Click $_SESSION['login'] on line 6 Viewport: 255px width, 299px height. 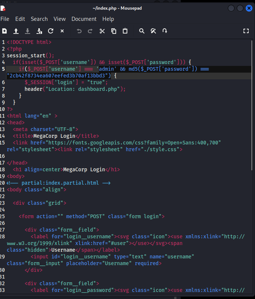click(51, 82)
